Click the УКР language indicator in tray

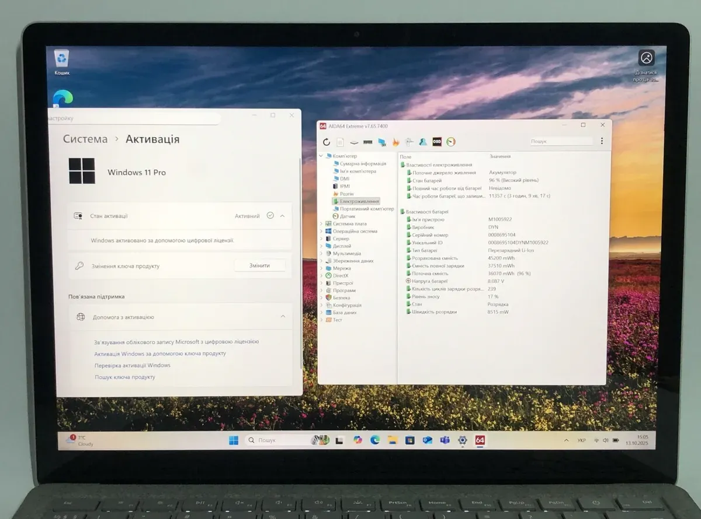(x=582, y=440)
